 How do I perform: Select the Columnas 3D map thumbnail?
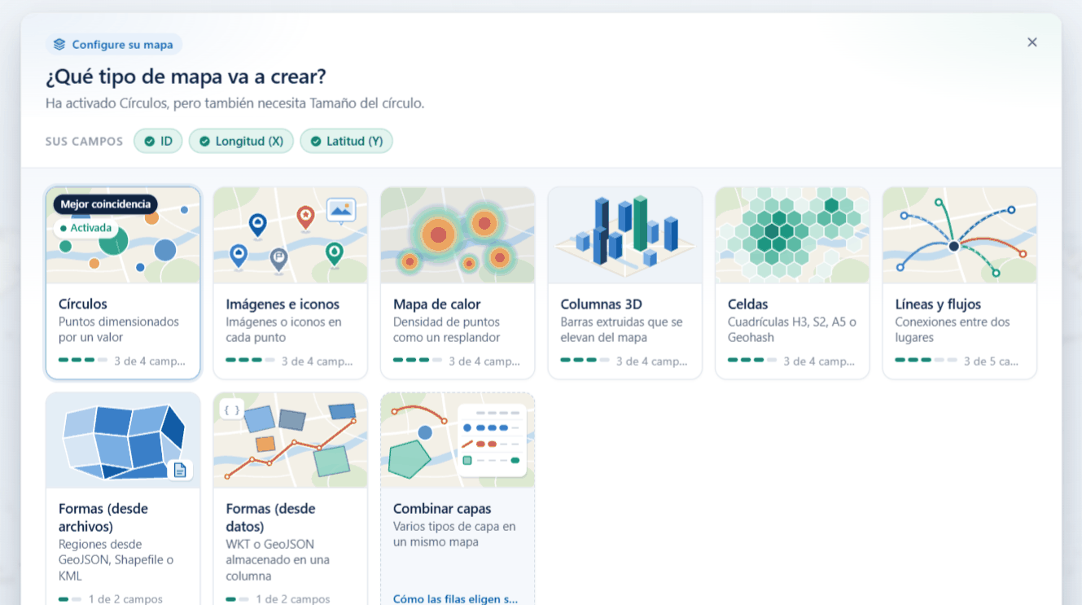click(625, 235)
